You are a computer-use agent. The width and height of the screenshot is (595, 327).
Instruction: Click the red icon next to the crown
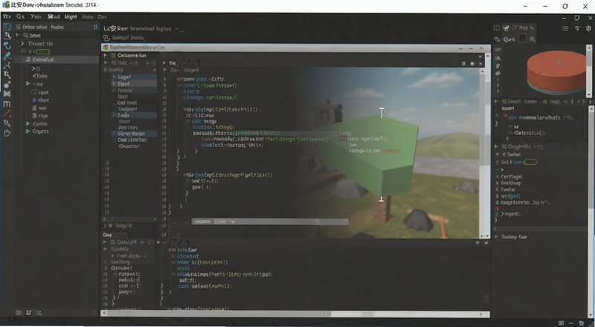[515, 27]
